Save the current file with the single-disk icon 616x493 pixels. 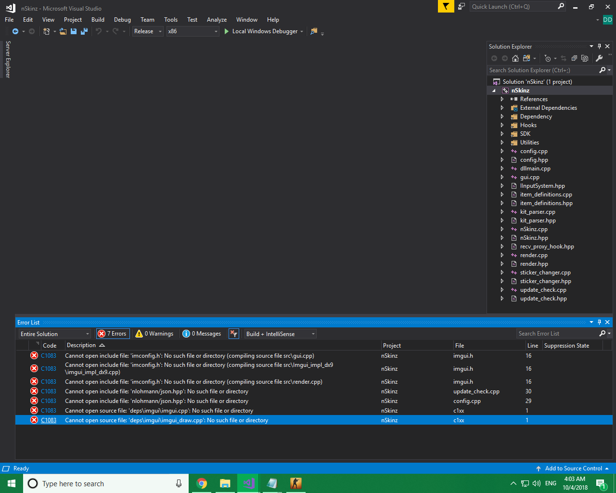(x=74, y=31)
